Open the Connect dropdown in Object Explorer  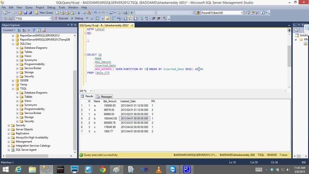point(9,30)
